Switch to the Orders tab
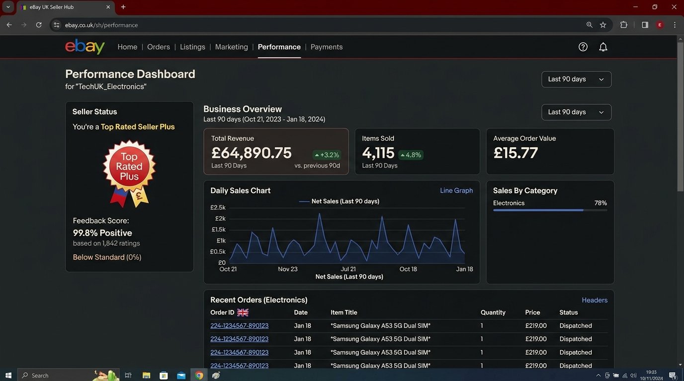This screenshot has width=684, height=381. (x=159, y=47)
